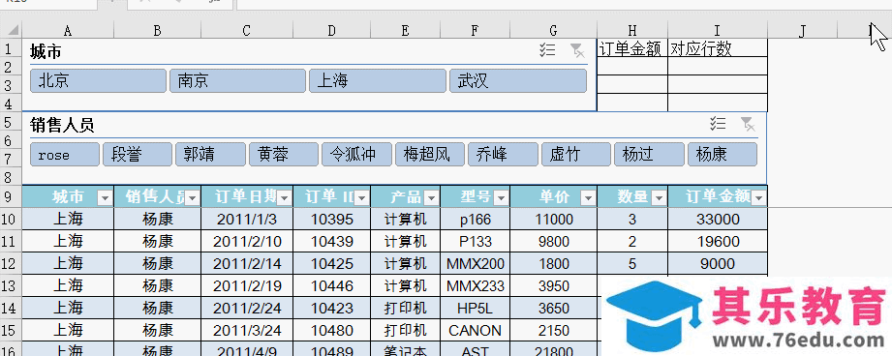892x356 pixels.
Task: Select column D header
Action: (x=331, y=30)
